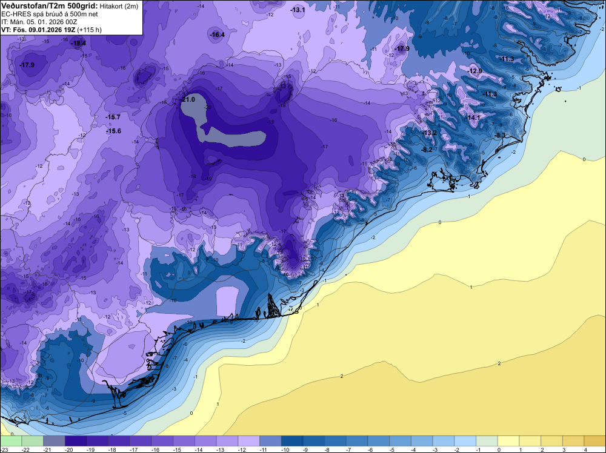Click the legend label '-4'
606x453 pixels.
pos(413,449)
